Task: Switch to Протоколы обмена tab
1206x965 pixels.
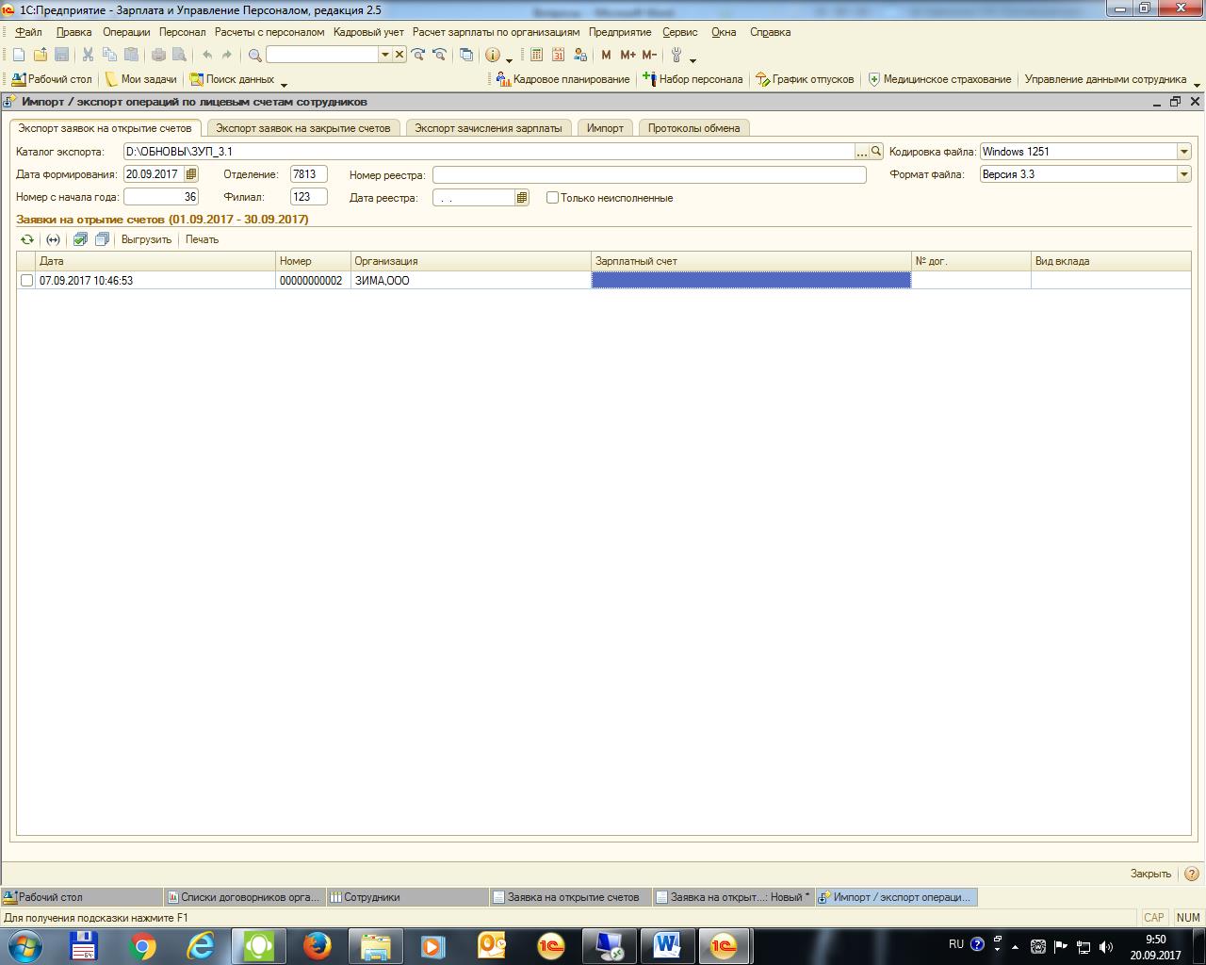Action: click(693, 128)
